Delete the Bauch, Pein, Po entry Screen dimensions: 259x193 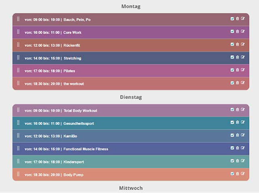(238, 19)
